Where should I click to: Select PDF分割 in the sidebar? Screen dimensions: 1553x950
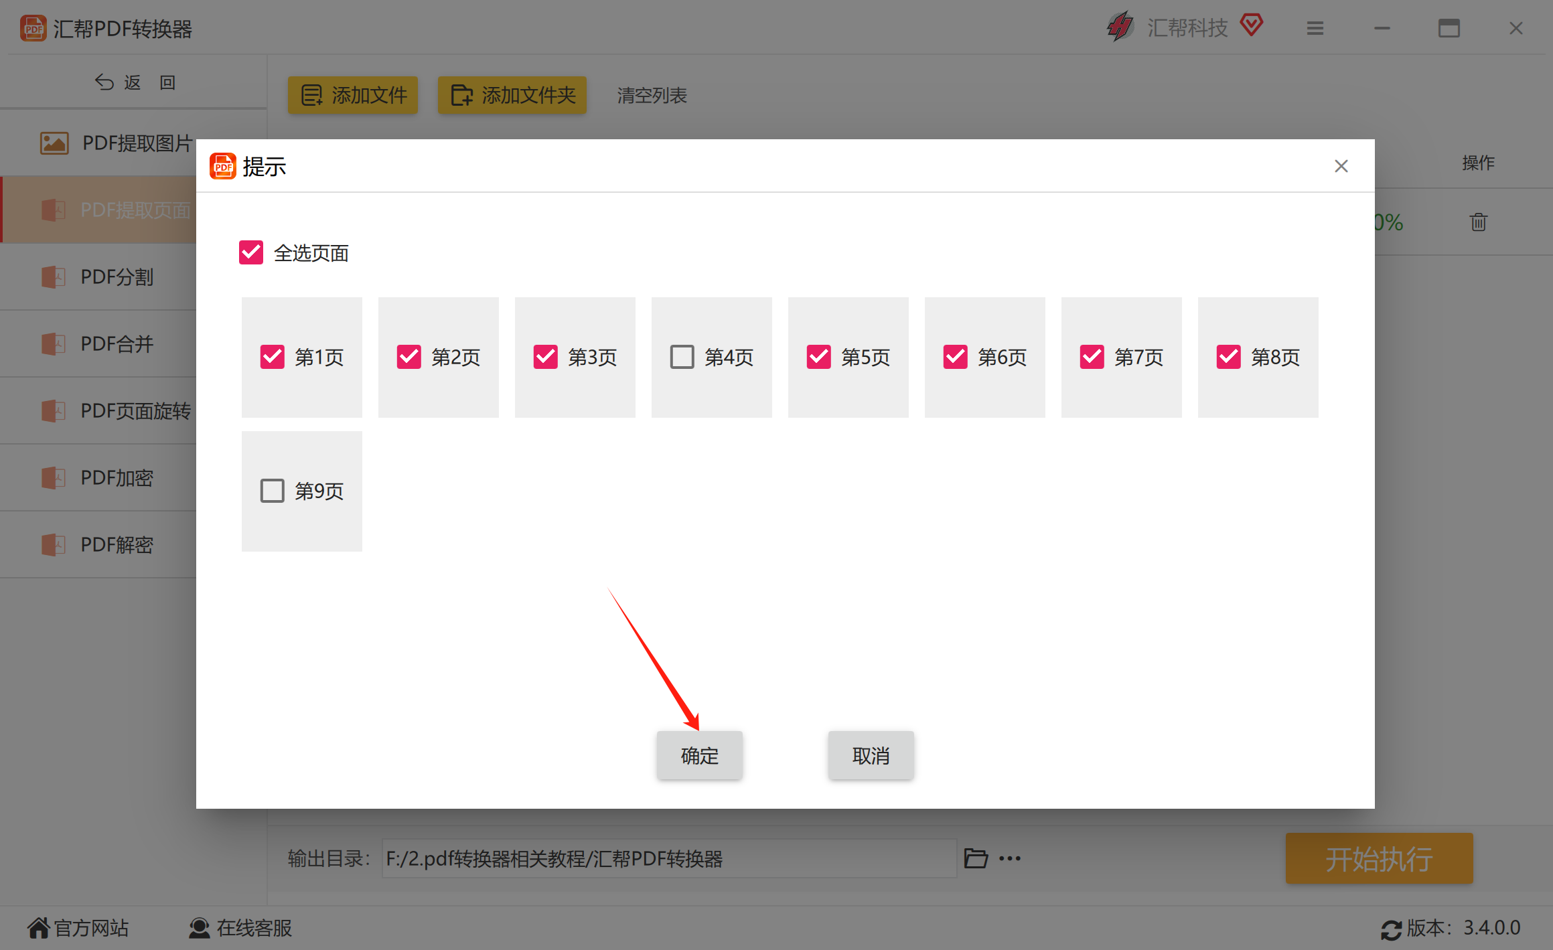[x=98, y=276]
